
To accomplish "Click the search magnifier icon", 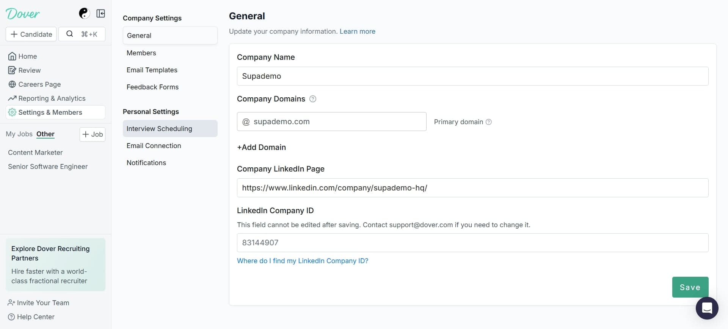I will pos(69,34).
